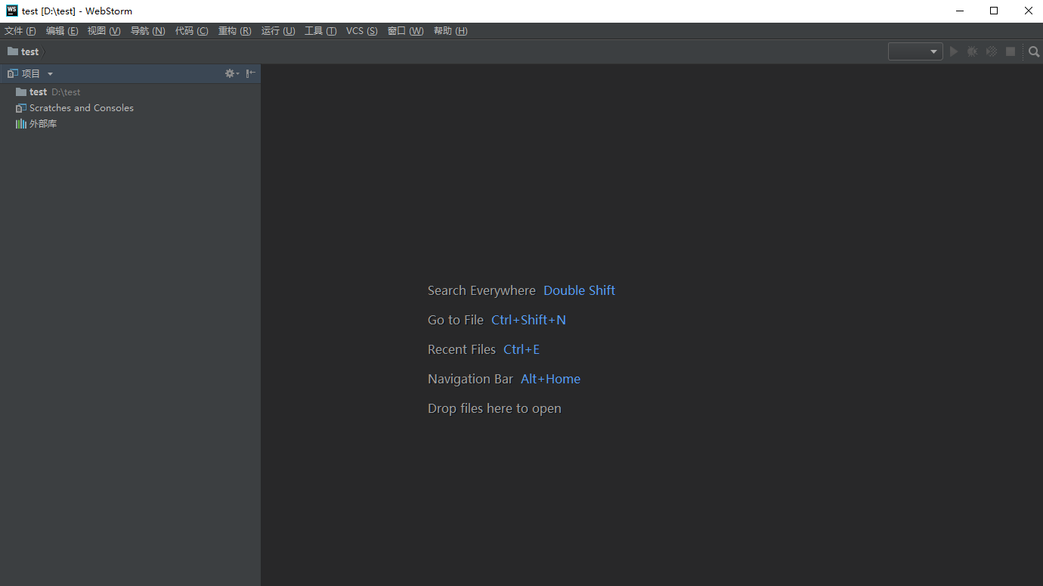Click the Run with Coverage icon
1043x586 pixels.
tap(991, 51)
